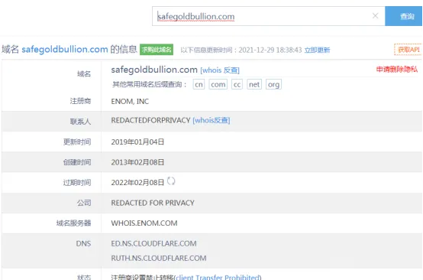Click the large safegoldbullion.com domain name in table
This screenshot has width=423, height=280.
point(154,70)
